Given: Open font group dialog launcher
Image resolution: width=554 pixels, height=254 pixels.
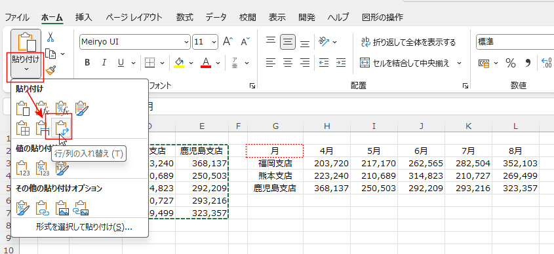Looking at the screenshot, I should pos(252,86).
